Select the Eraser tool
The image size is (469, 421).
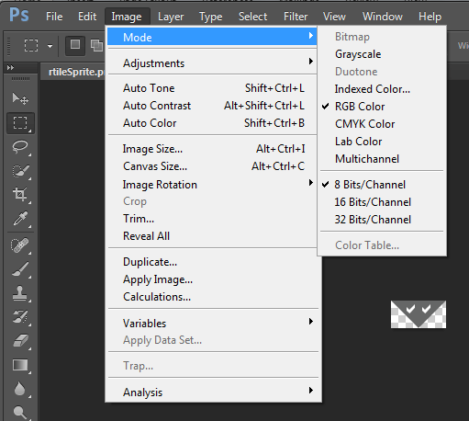coord(20,341)
